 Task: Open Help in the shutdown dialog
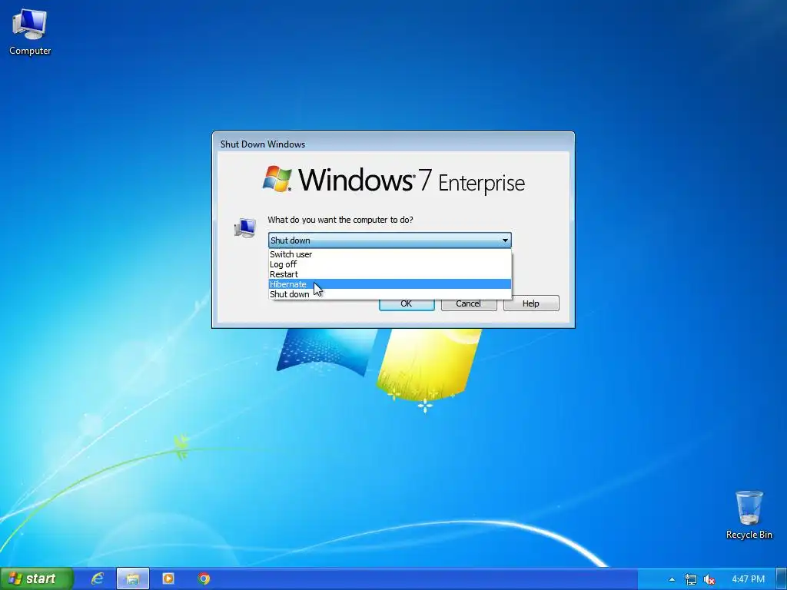[x=531, y=303]
